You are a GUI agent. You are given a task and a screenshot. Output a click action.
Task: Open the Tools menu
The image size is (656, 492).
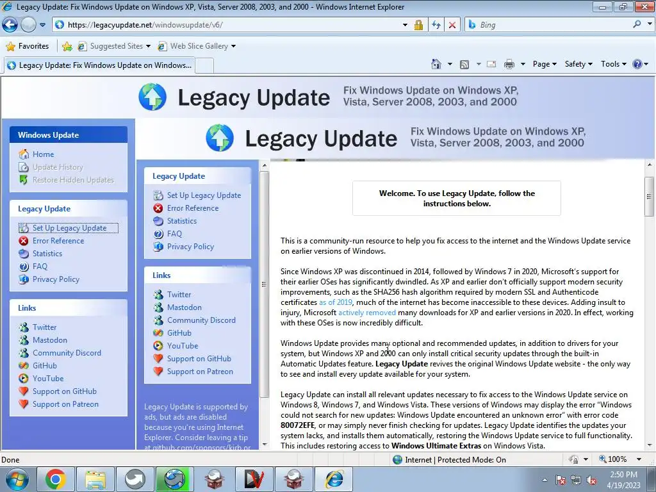(x=613, y=64)
